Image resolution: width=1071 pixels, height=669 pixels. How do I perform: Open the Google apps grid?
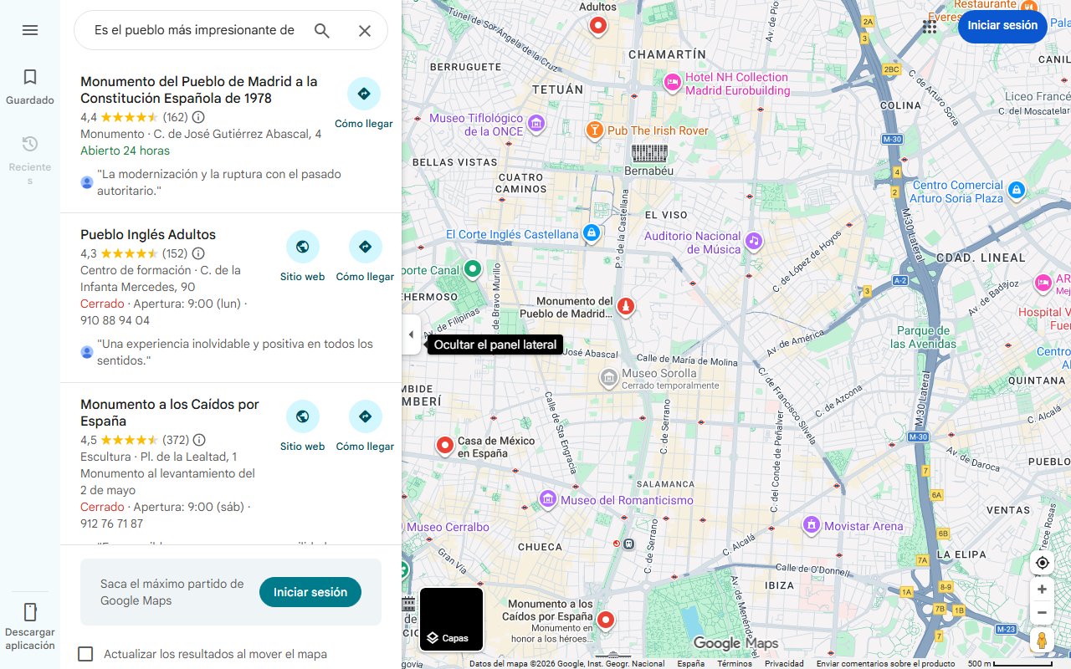929,26
